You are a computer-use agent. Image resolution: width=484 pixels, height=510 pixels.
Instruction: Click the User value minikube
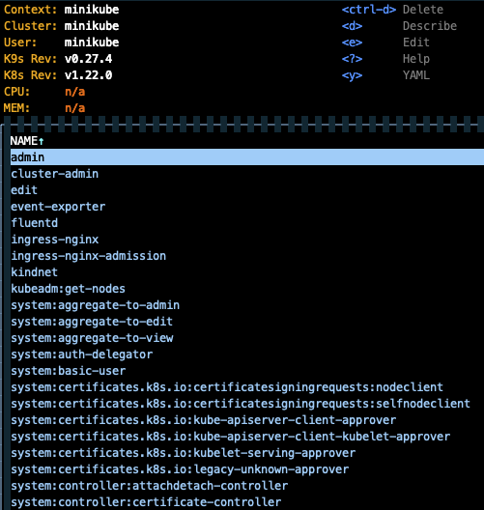tap(92, 42)
